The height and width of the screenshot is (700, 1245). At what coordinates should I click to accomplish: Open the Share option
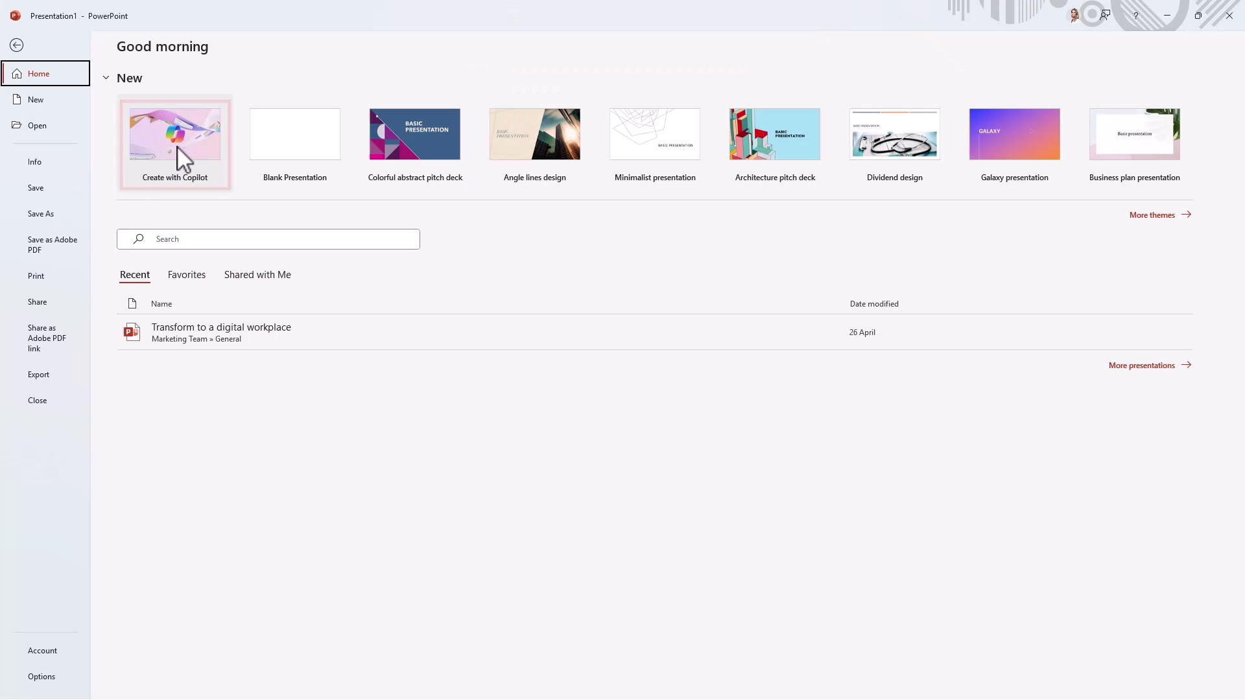pyautogui.click(x=38, y=302)
